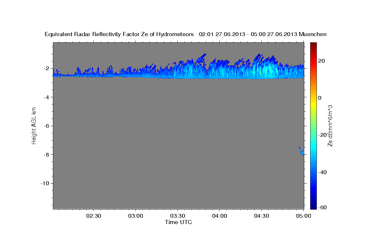
Task: Click the colorbar value label -20
Action: click(x=323, y=135)
